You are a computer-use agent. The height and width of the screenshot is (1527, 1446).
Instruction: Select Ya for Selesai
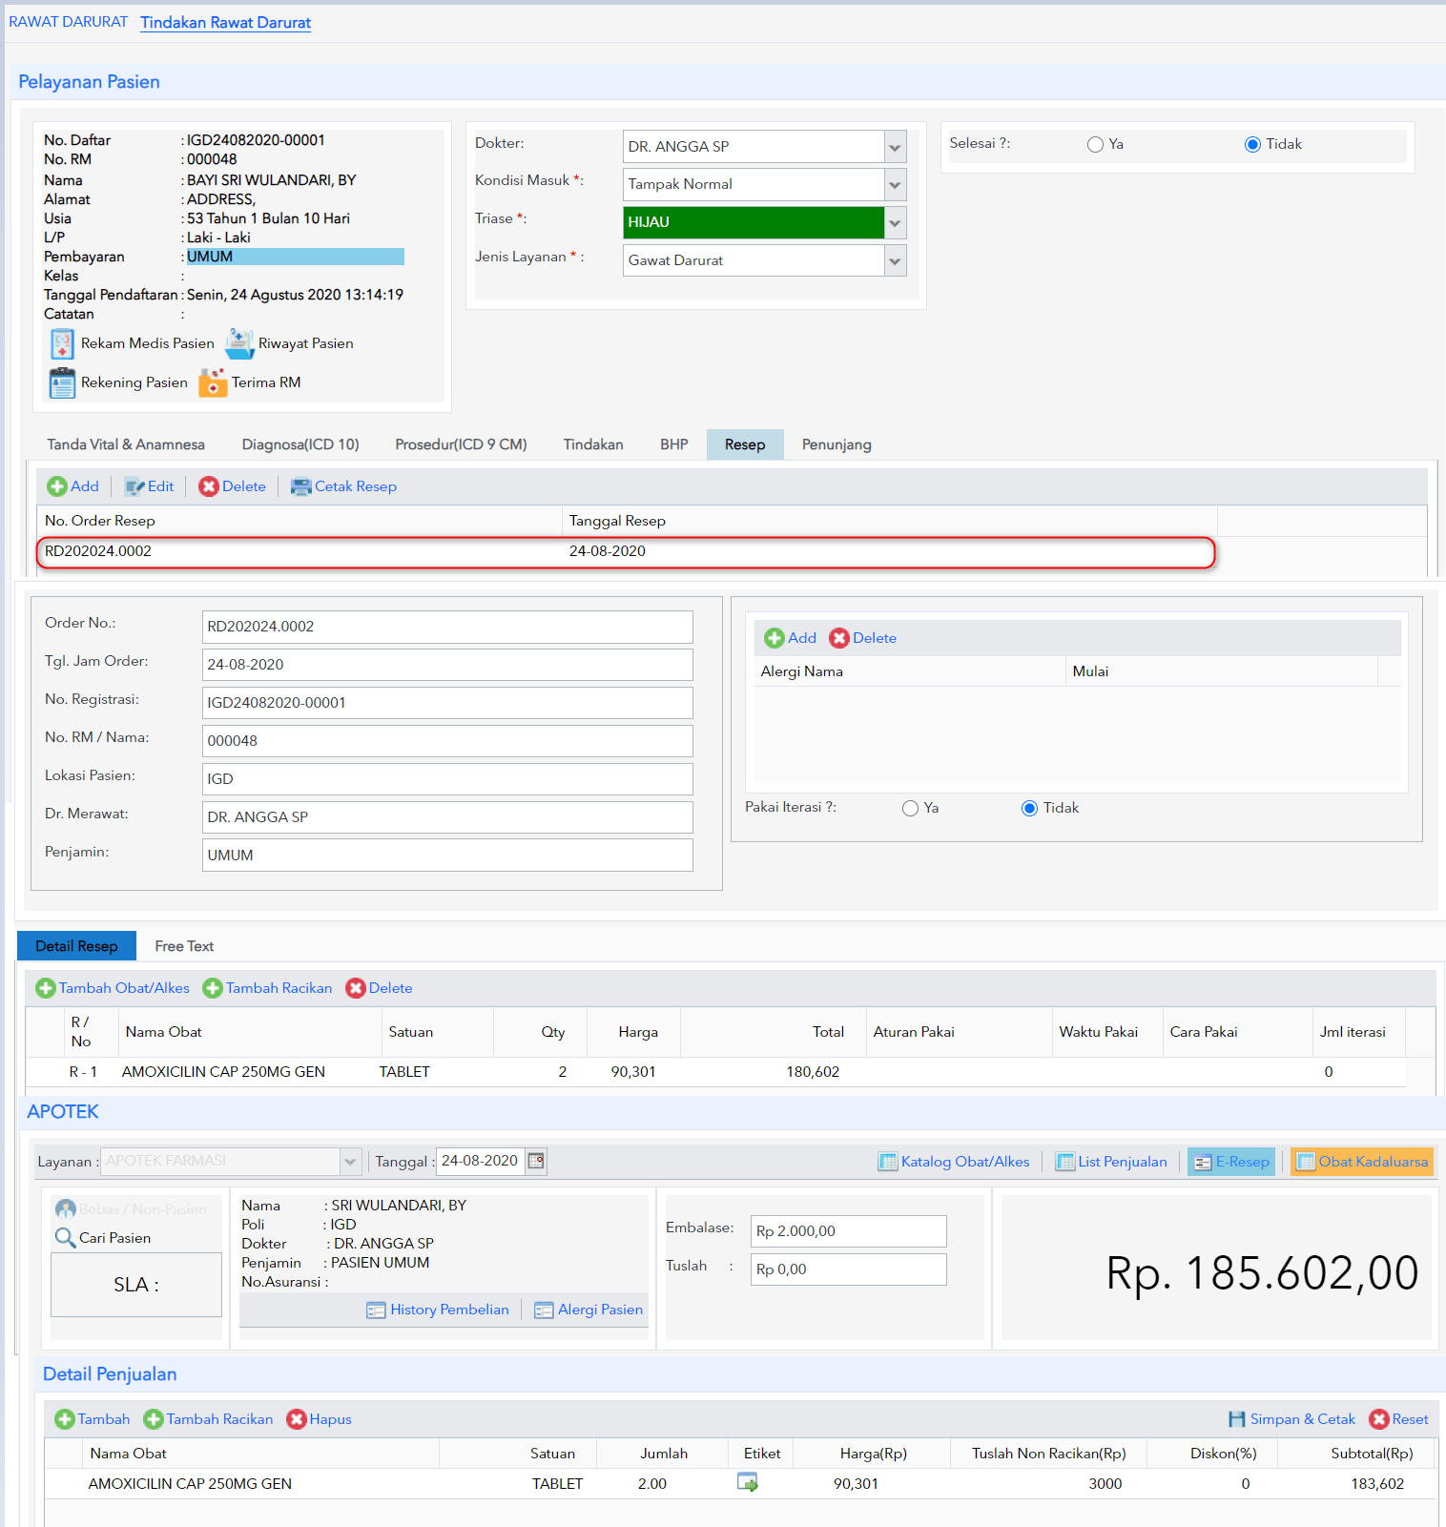[x=1095, y=144]
